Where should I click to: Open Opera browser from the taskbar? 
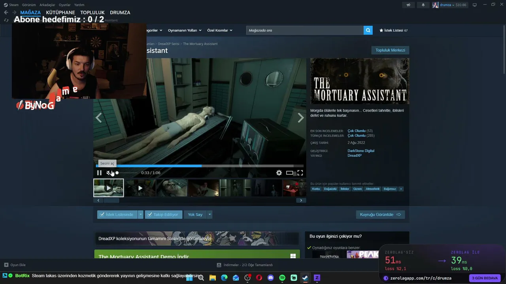pyautogui.click(x=259, y=278)
